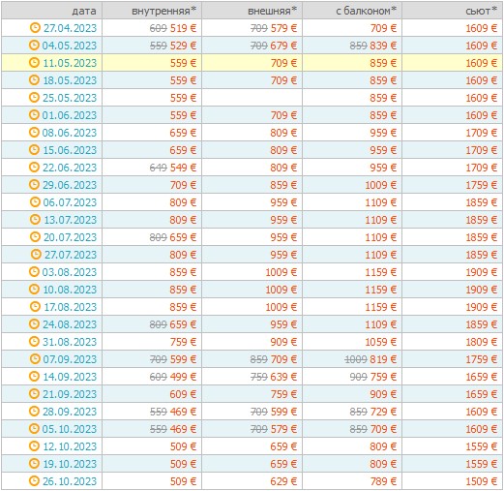The image size is (504, 491).
Task: Click the clock icon beside 20.07.2023
Action: 35,236
